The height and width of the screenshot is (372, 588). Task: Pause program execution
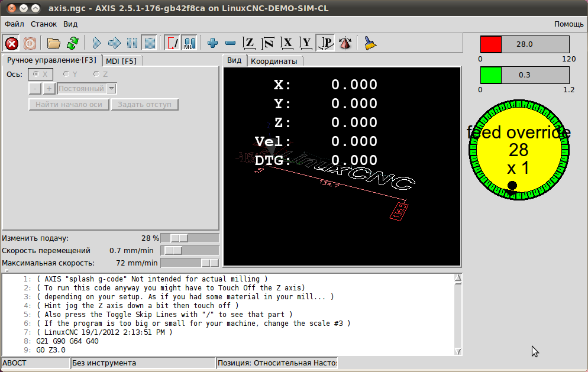[x=132, y=44]
